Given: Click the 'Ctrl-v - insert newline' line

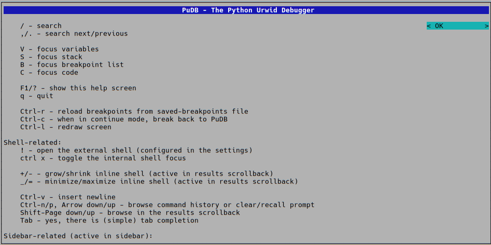Looking at the screenshot, I should click(x=67, y=197).
